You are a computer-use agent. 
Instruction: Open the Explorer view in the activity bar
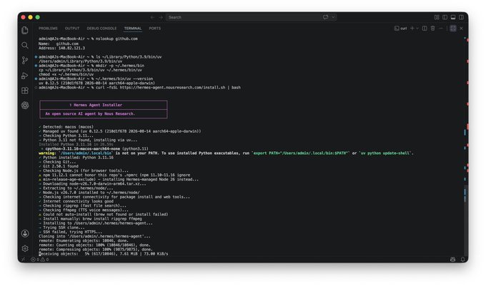(25, 30)
